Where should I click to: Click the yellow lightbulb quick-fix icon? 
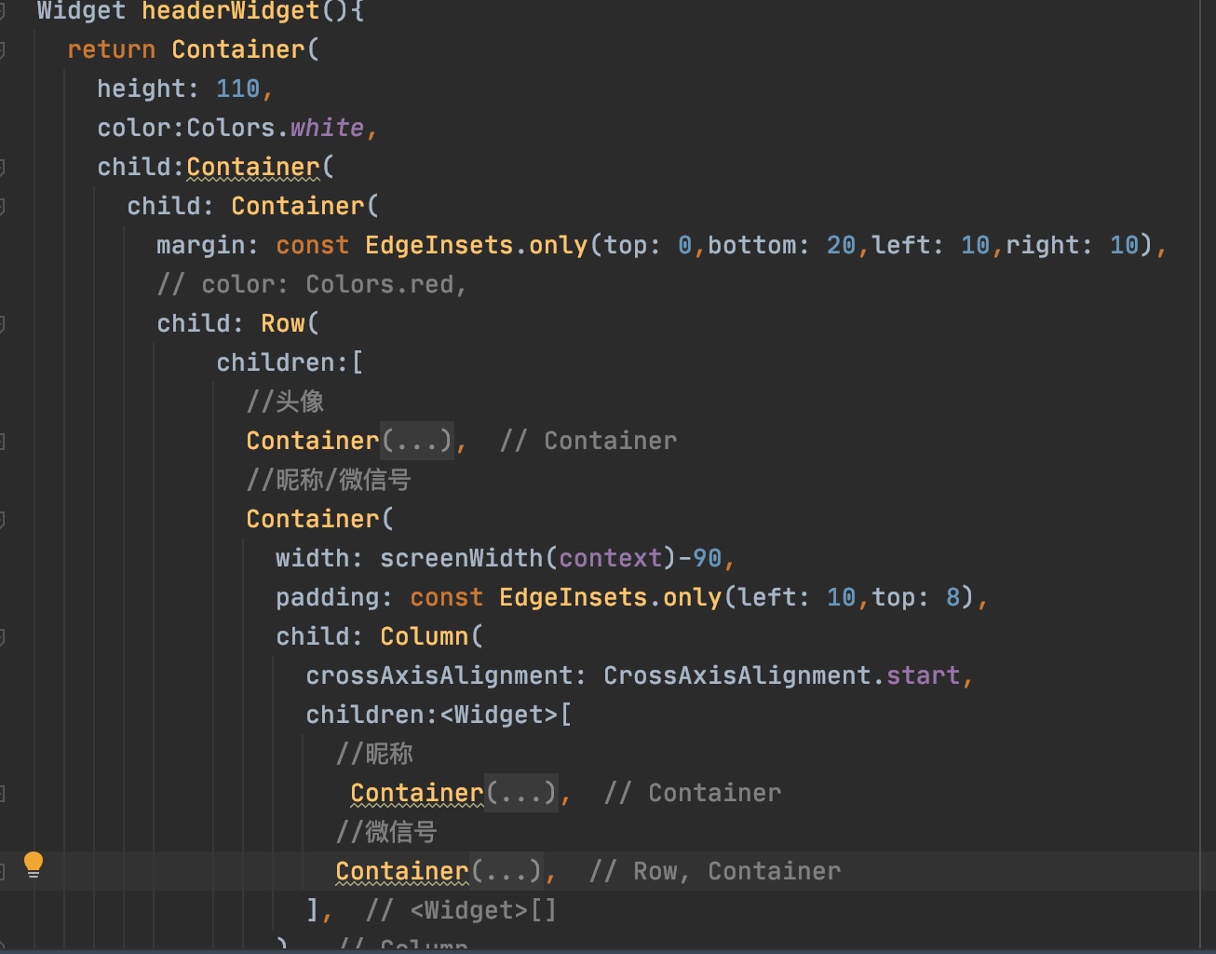tap(34, 865)
